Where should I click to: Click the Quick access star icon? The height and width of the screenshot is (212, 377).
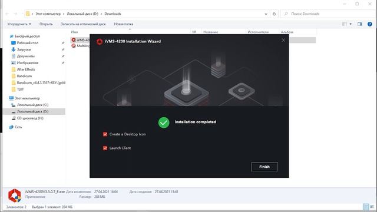pyautogui.click(x=11, y=37)
